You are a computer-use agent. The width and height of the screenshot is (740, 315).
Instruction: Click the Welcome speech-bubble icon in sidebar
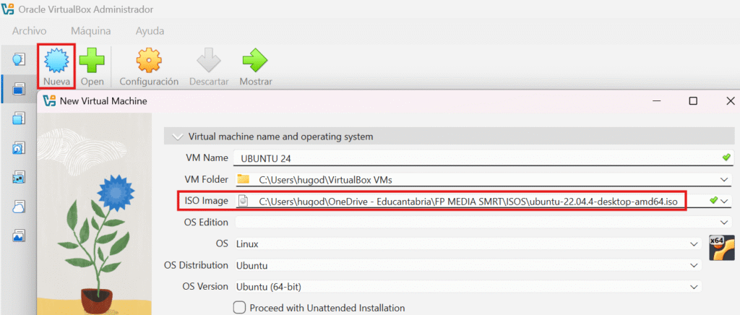click(19, 58)
